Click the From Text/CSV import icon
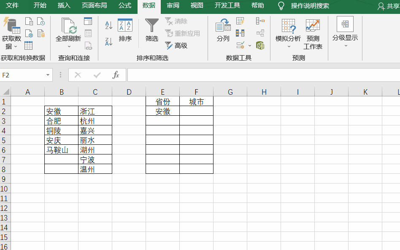Image resolution: width=400 pixels, height=250 pixels. click(29, 21)
